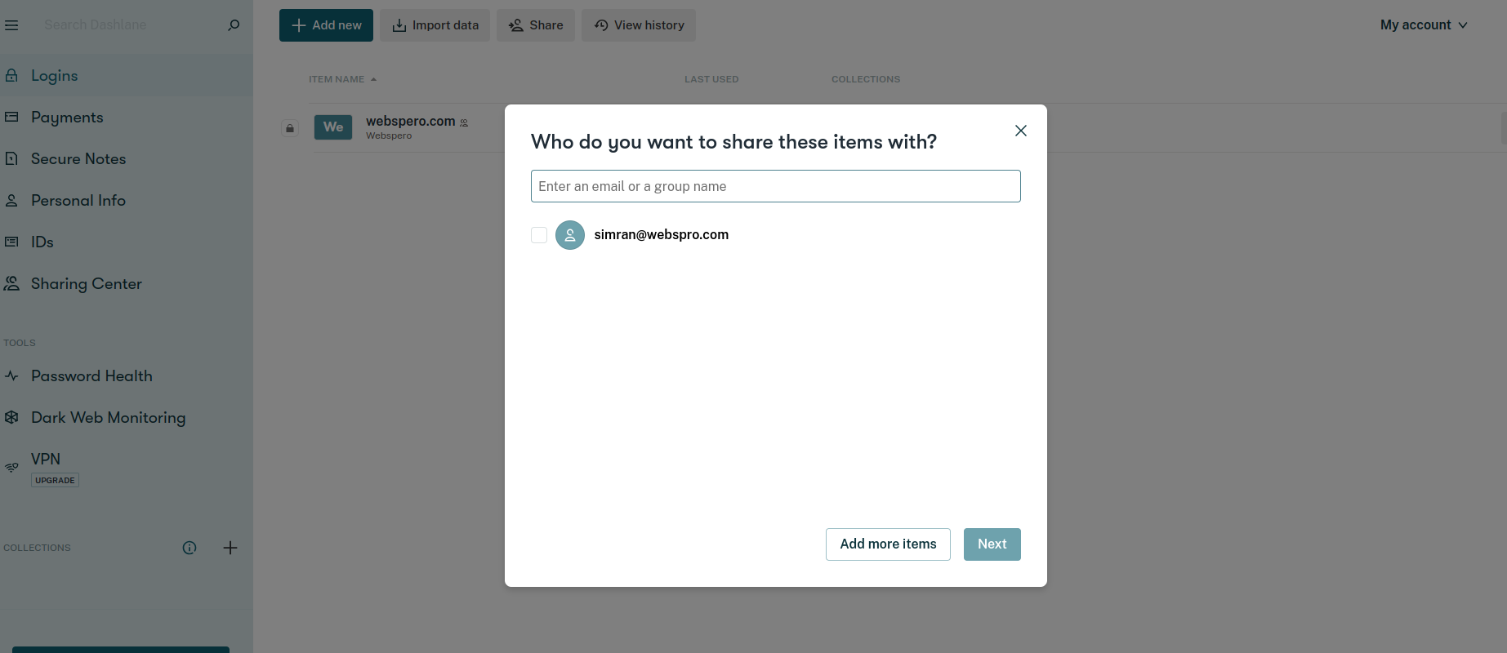Click the Secure Notes document icon
Image resolution: width=1507 pixels, height=653 pixels.
tap(11, 158)
